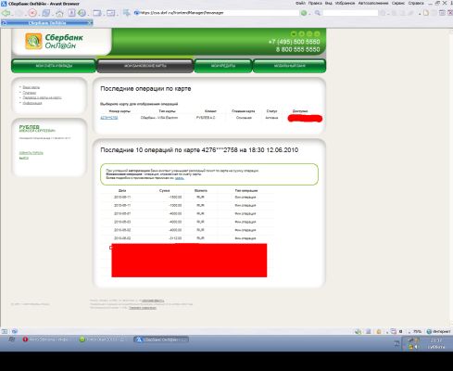
Task: Click the Выход link in user panel
Action: (x=24, y=159)
